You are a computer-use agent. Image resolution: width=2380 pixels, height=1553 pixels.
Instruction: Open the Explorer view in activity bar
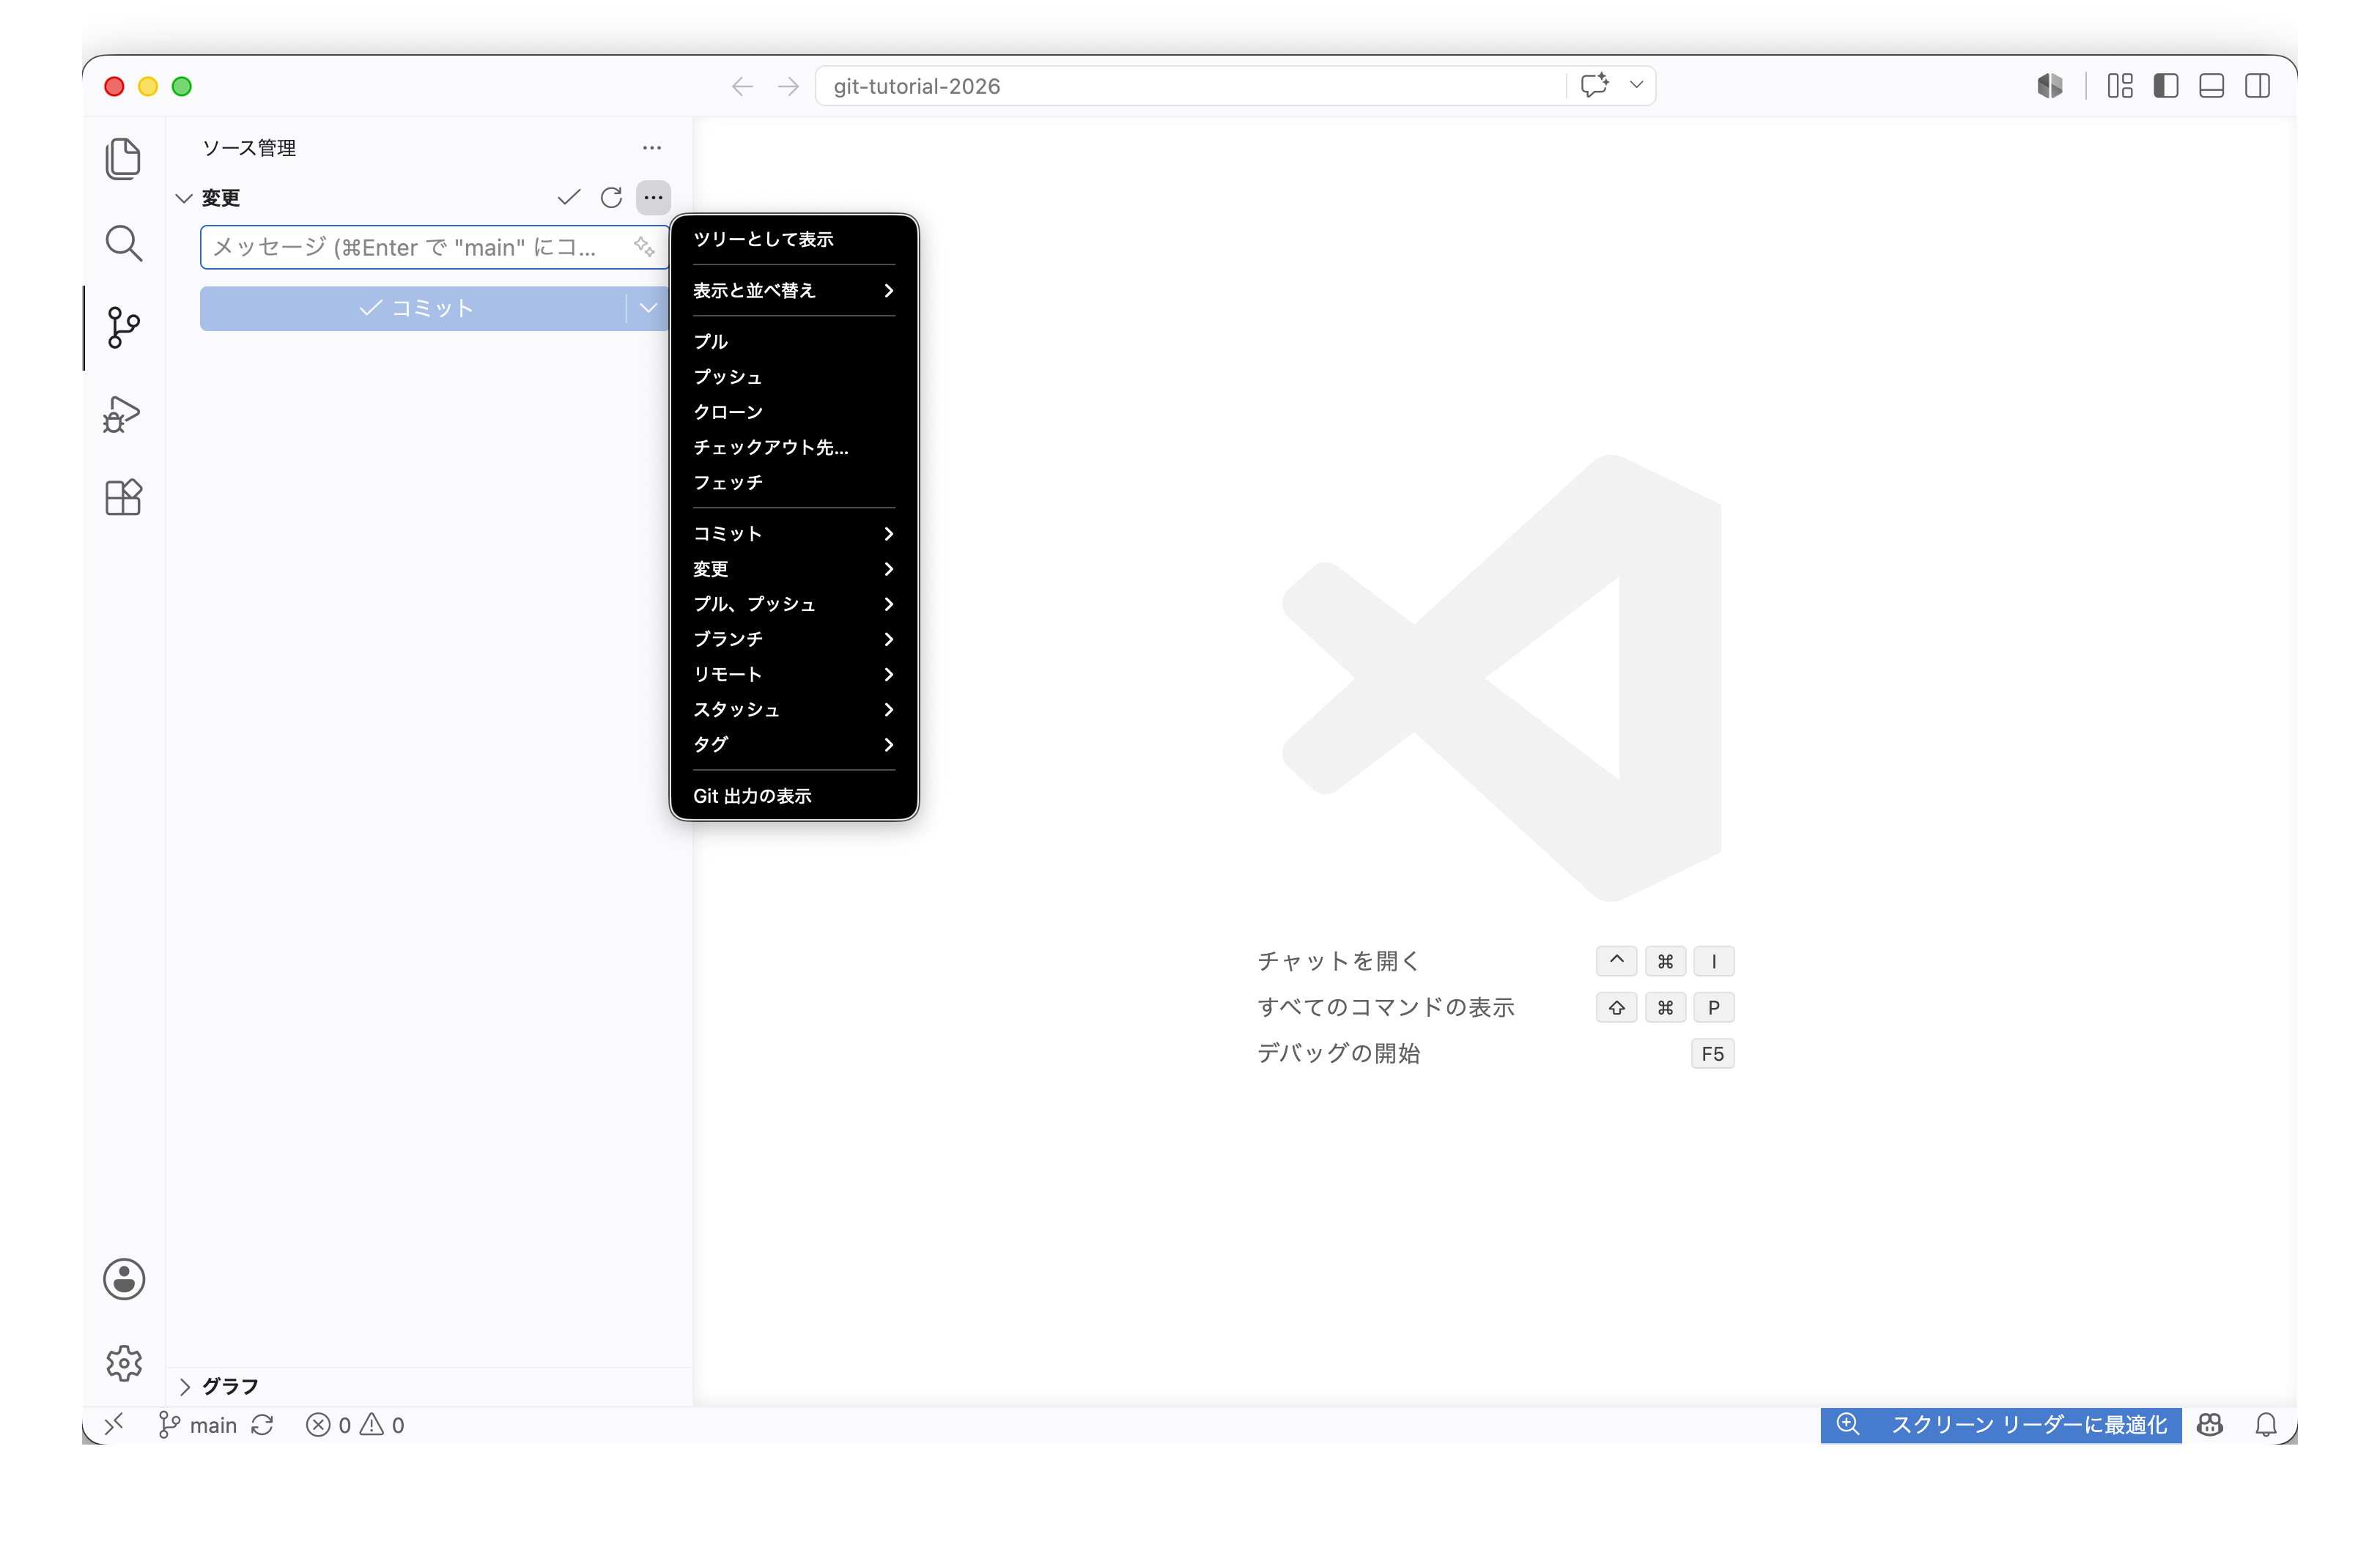123,159
